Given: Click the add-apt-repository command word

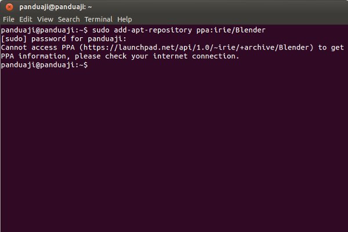Looking at the screenshot, I should click(153, 30).
